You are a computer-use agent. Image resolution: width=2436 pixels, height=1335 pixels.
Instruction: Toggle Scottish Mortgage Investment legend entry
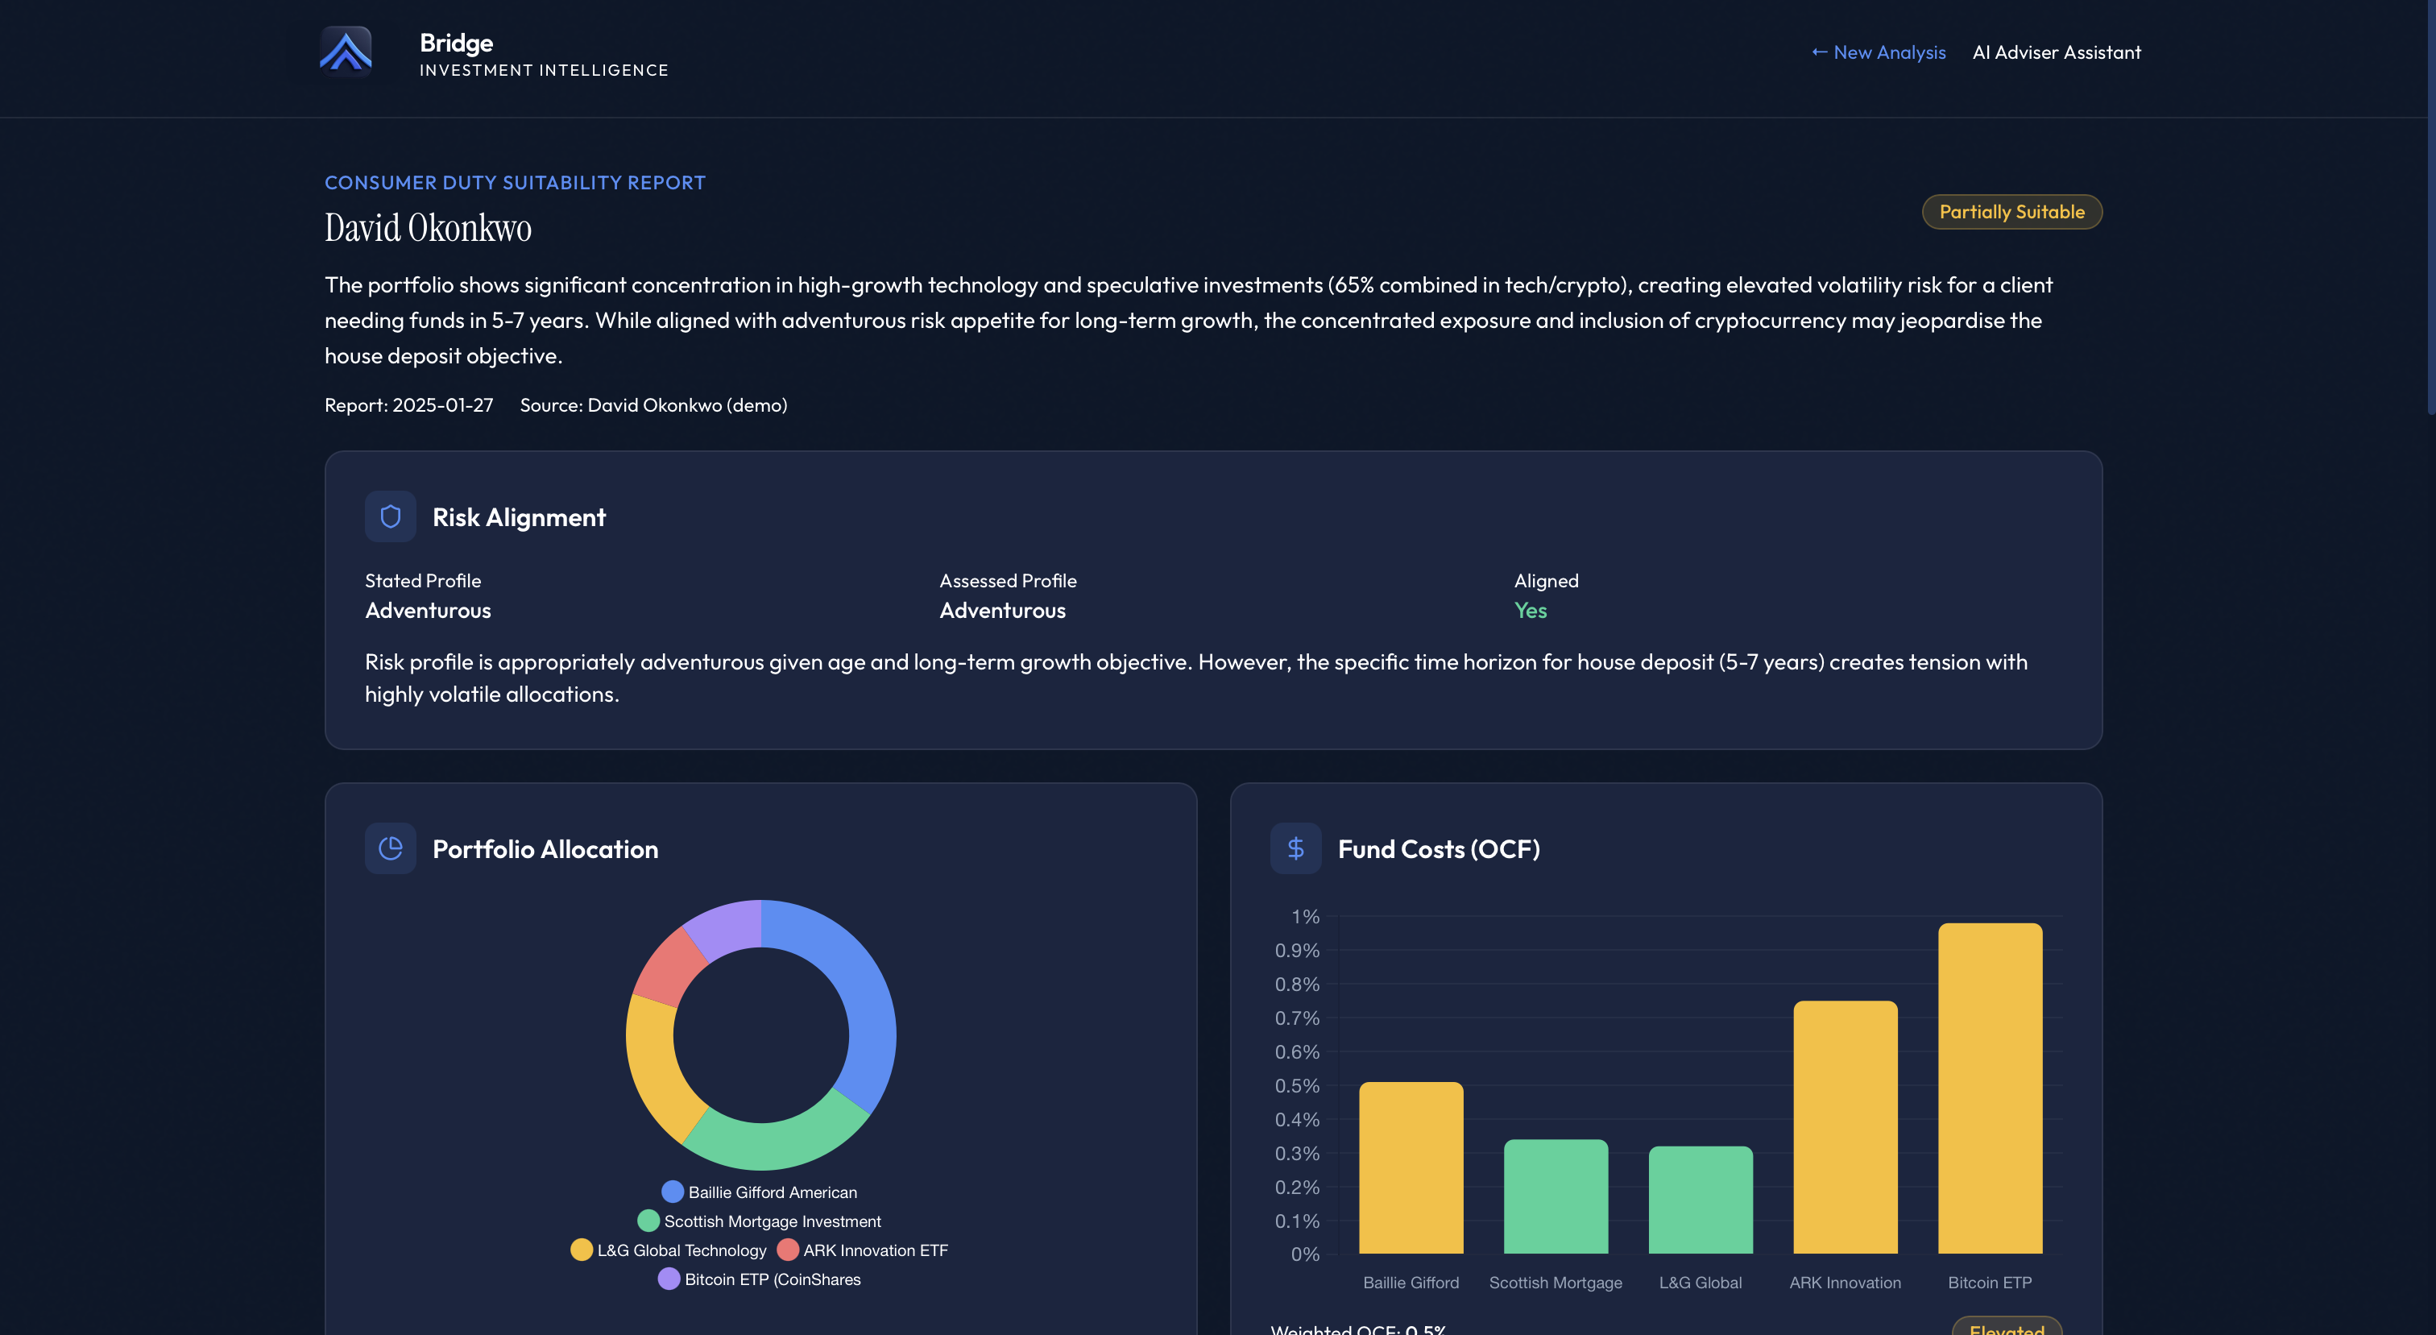[760, 1221]
